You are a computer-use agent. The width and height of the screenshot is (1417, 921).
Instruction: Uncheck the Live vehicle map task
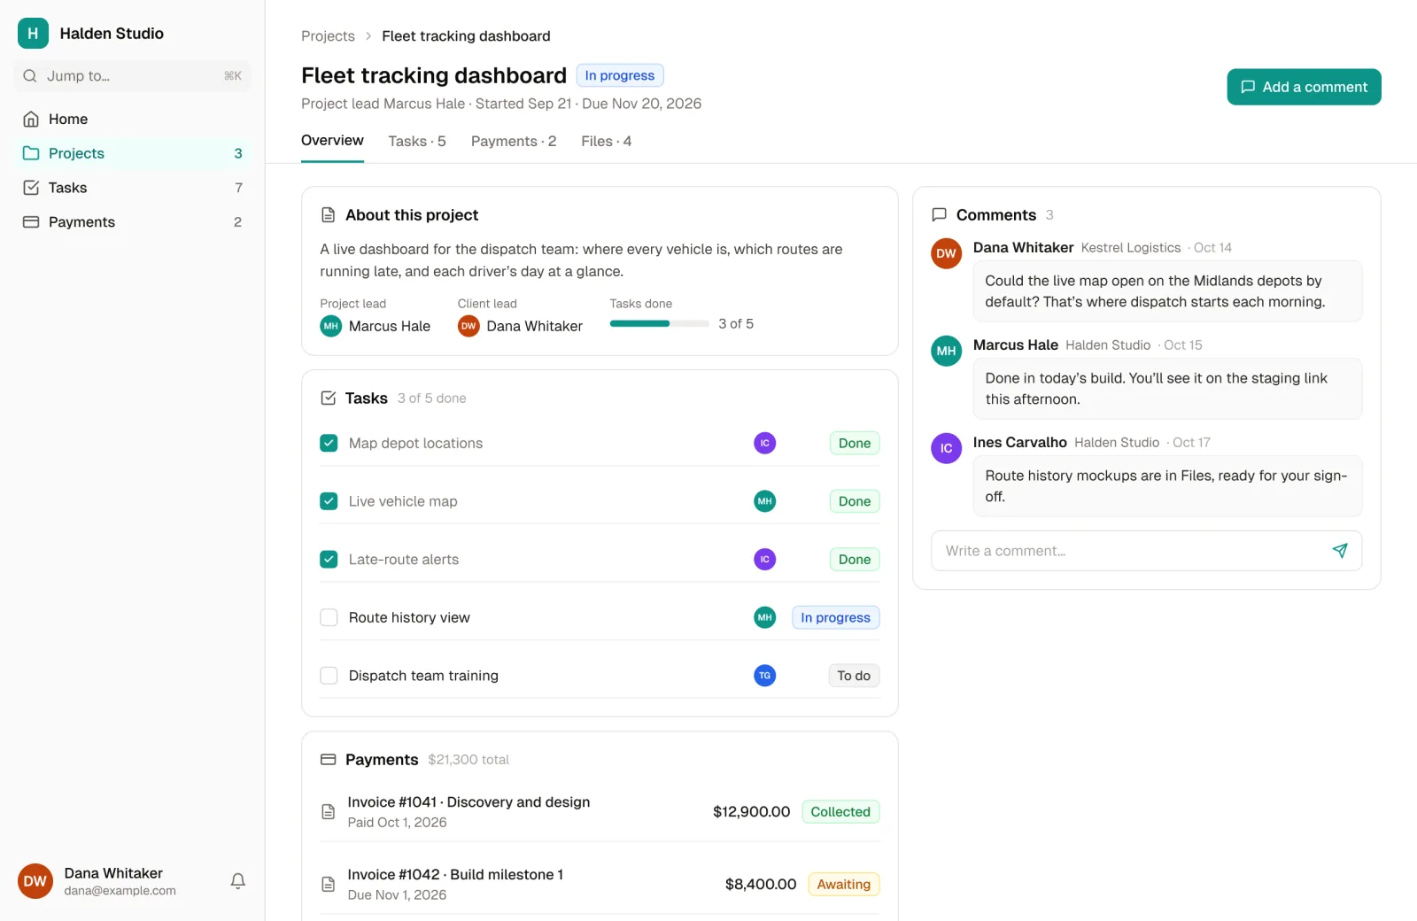point(329,501)
